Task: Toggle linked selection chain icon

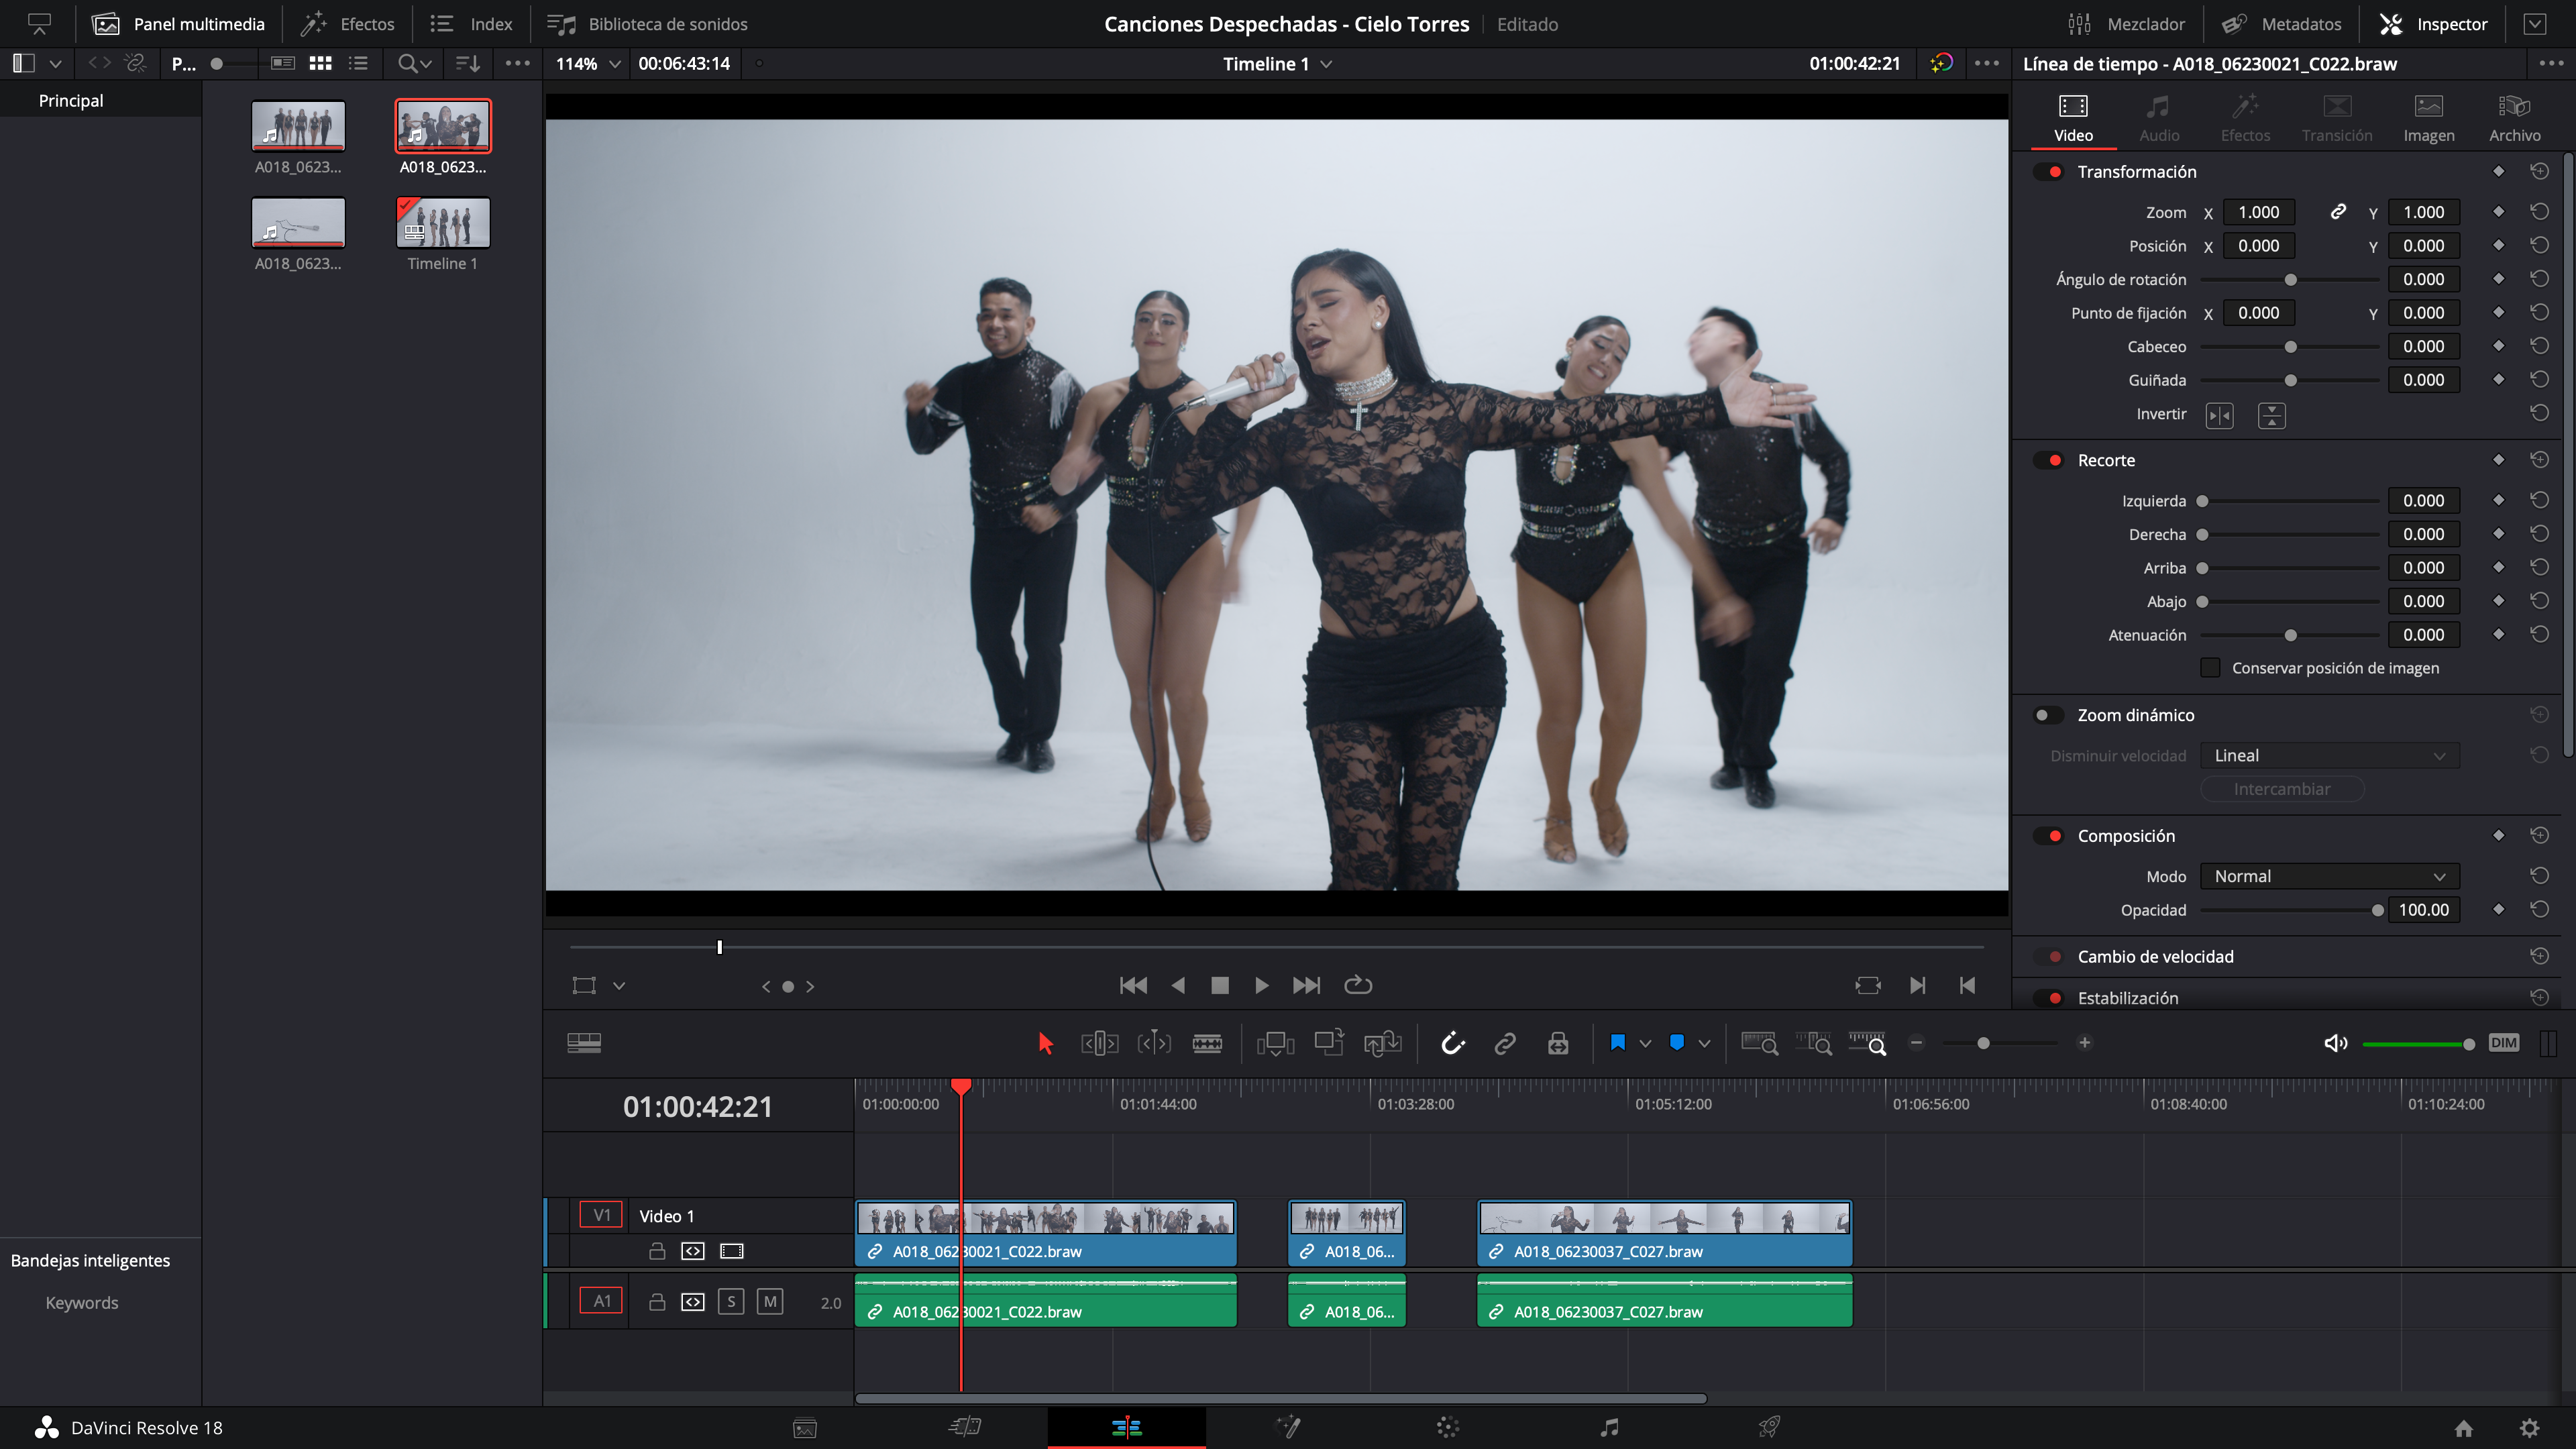Action: (x=1505, y=1043)
